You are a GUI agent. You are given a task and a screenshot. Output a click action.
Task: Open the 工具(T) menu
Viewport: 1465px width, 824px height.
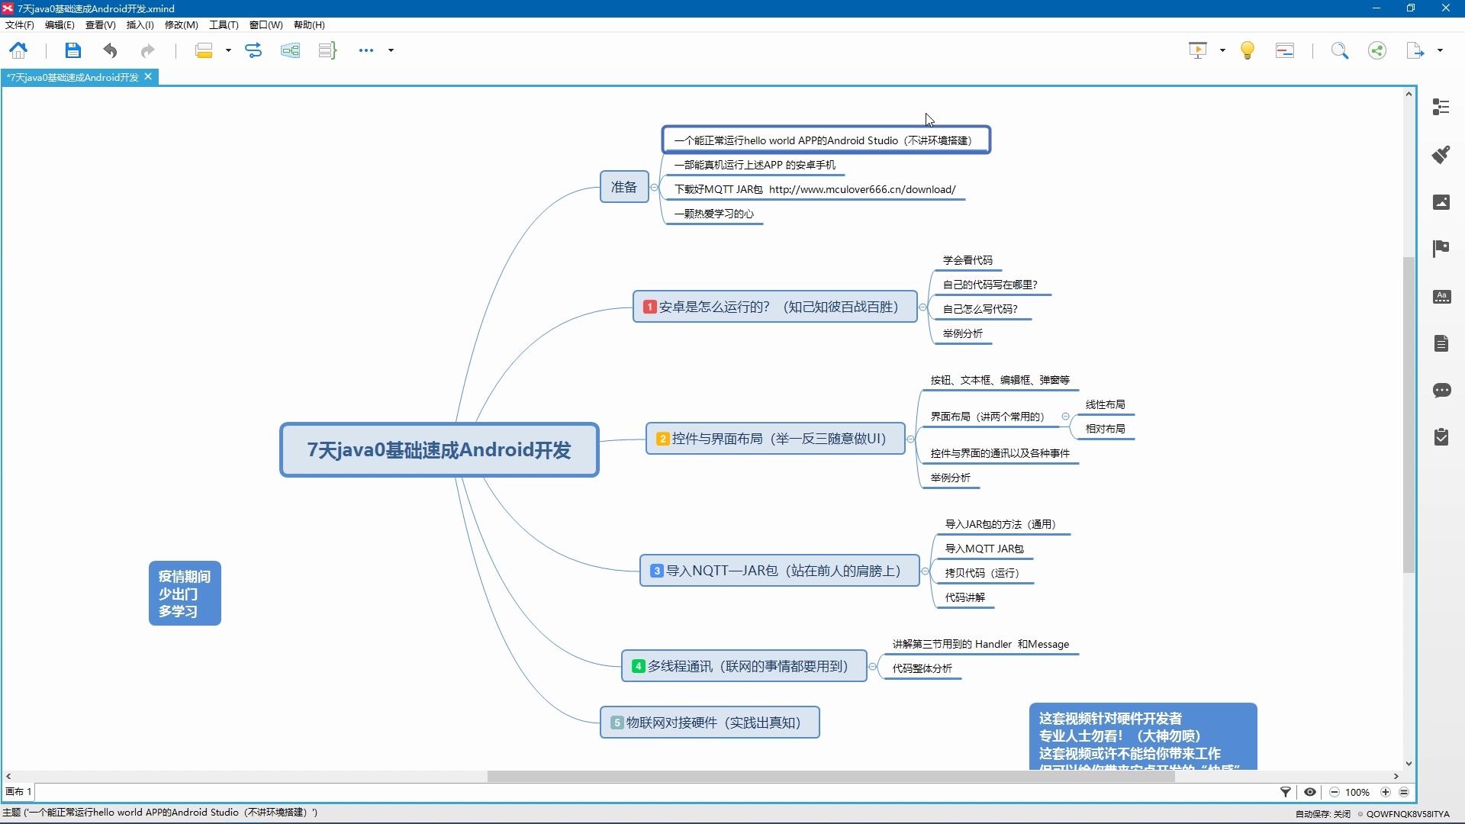[x=224, y=24]
